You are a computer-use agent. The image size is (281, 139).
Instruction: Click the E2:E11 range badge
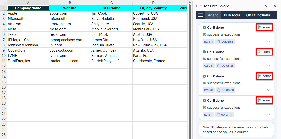(x=208, y=115)
